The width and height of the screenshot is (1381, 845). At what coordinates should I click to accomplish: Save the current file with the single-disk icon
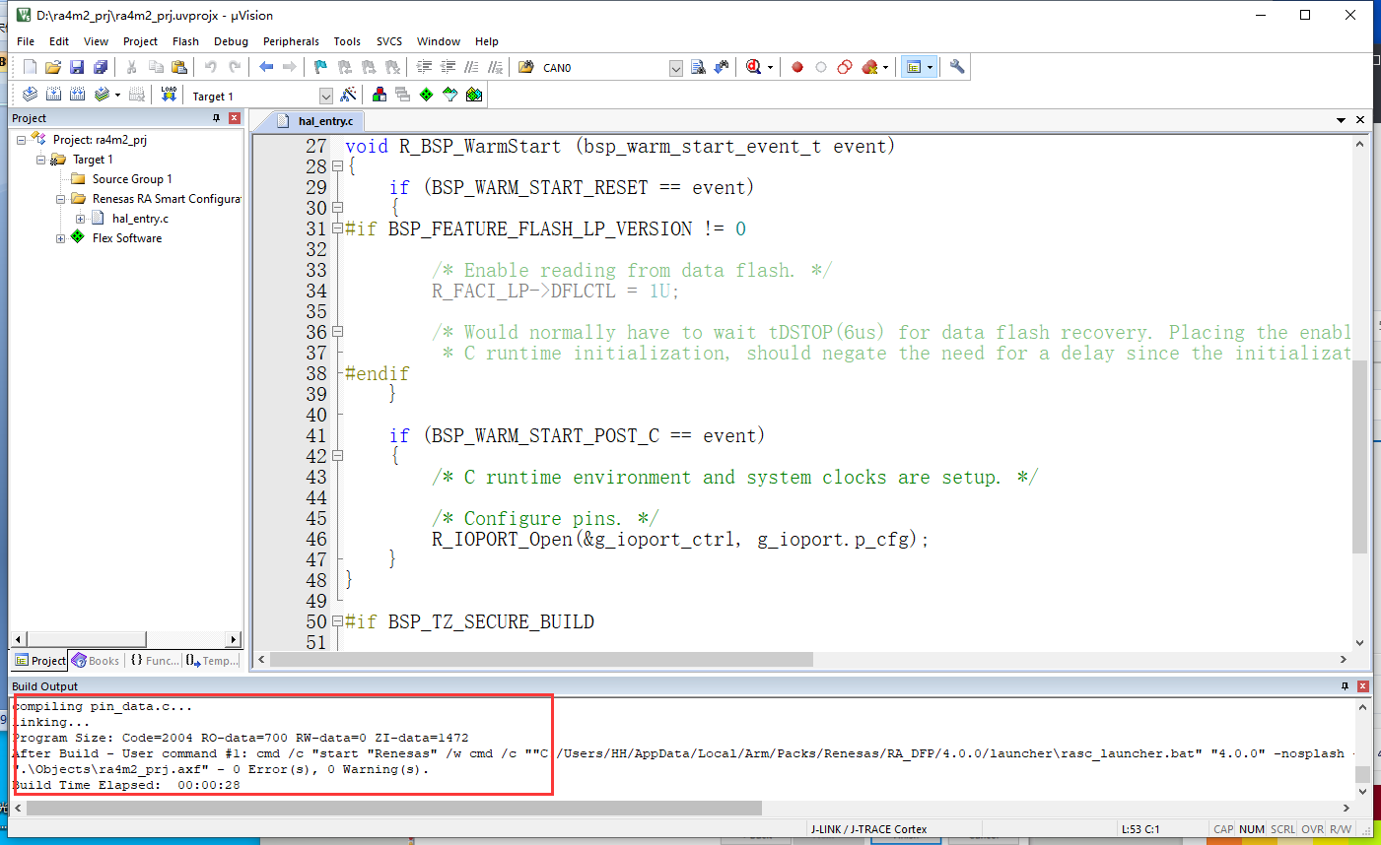77,67
